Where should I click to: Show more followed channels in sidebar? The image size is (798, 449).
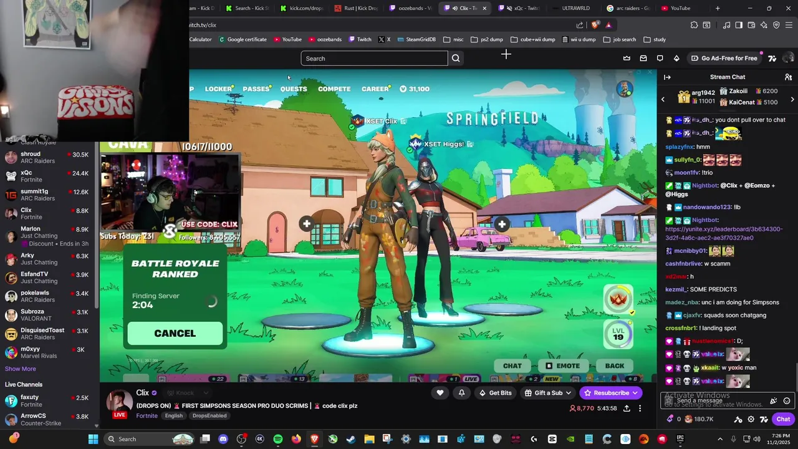click(21, 369)
